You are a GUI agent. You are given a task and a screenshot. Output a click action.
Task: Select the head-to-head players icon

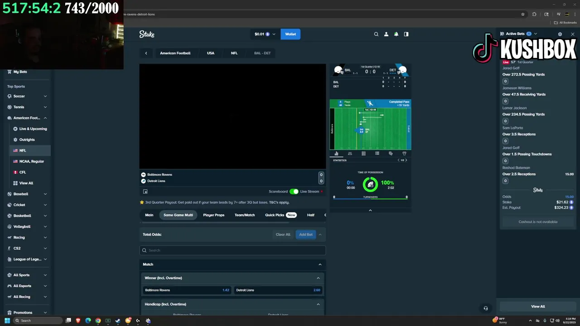(x=350, y=153)
